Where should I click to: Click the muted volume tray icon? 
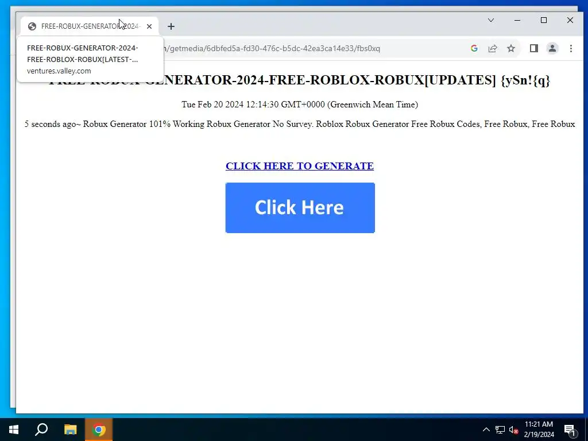click(513, 430)
